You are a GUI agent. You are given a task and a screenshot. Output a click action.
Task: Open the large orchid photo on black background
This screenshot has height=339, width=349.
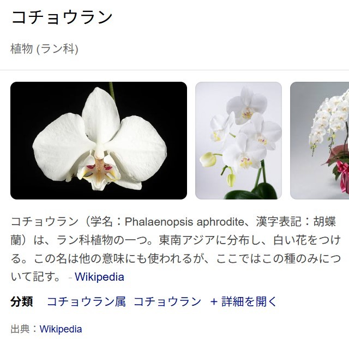click(x=99, y=141)
